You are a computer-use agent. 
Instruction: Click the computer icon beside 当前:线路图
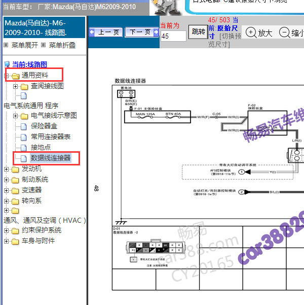click(x=7, y=64)
